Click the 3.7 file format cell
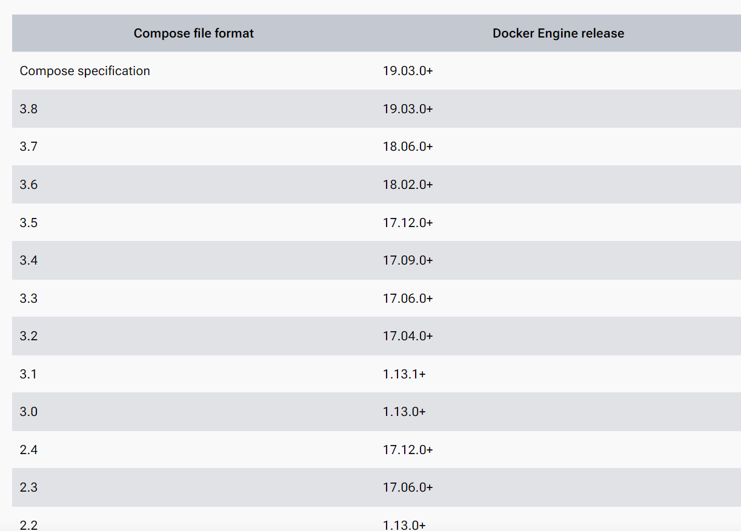 coord(194,147)
